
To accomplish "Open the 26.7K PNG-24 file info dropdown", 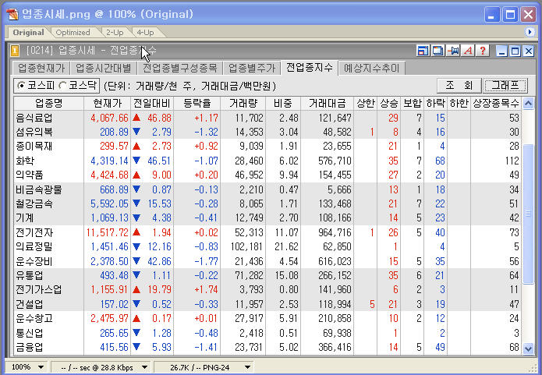I will coord(204,366).
